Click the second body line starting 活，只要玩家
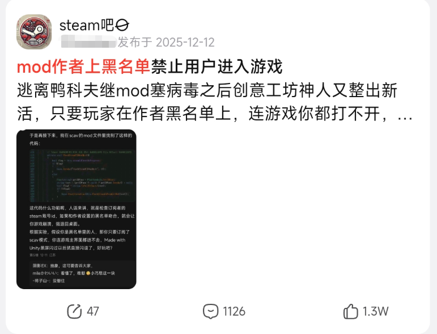 pyautogui.click(x=215, y=114)
